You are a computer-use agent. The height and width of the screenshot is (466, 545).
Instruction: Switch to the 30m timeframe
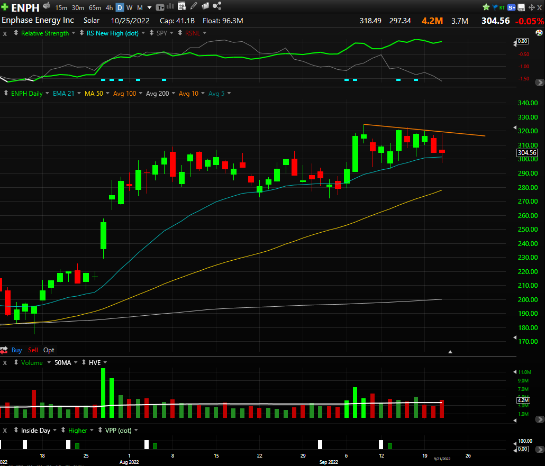click(78, 7)
